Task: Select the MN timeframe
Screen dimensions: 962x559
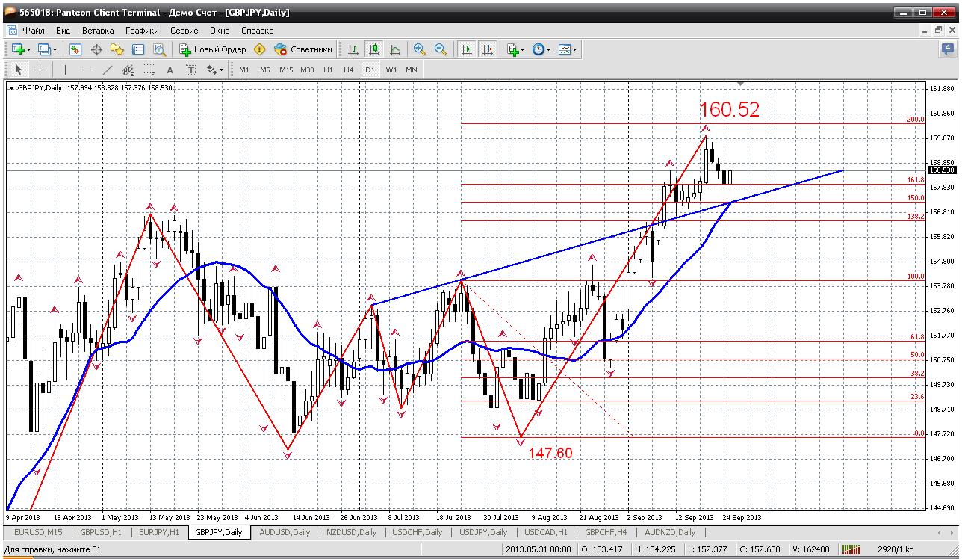Action: [x=412, y=70]
